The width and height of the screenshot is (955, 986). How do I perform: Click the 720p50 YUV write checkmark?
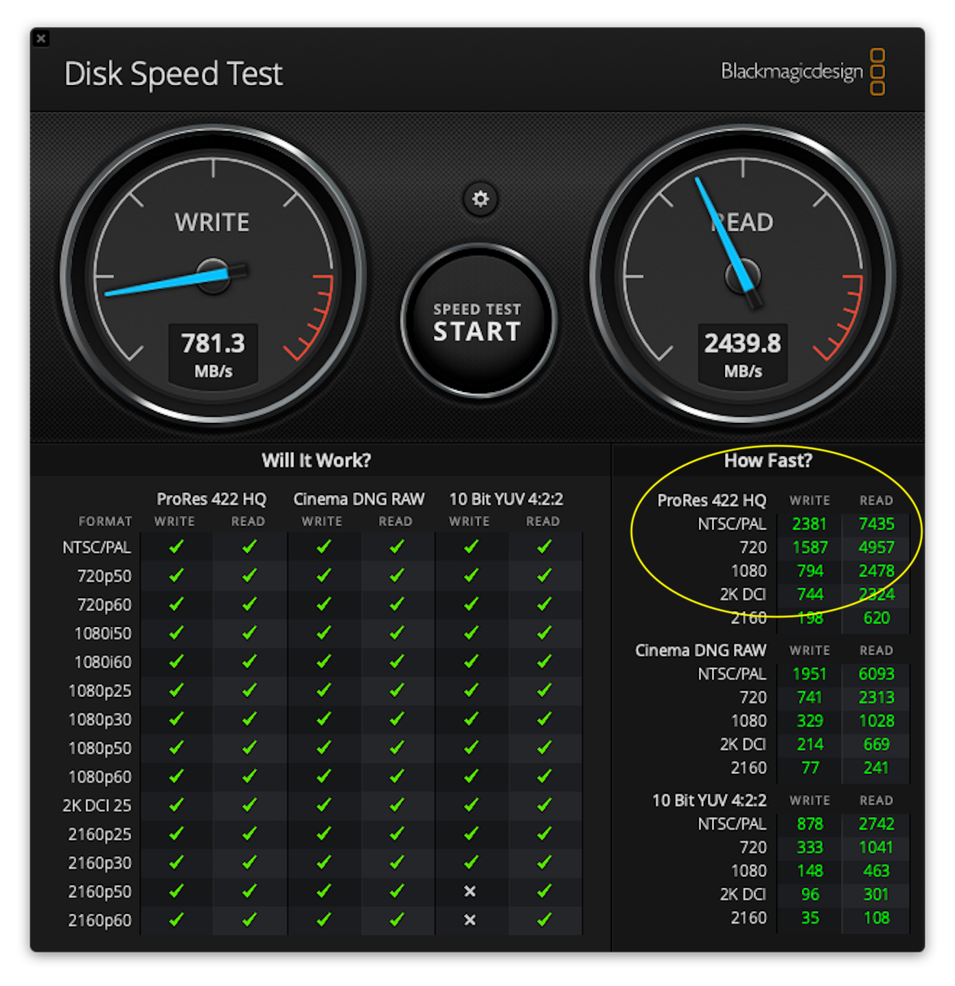471,576
